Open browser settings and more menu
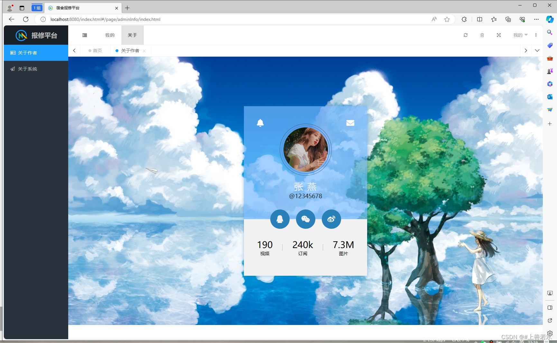Image resolution: width=557 pixels, height=343 pixels. pyautogui.click(x=536, y=19)
